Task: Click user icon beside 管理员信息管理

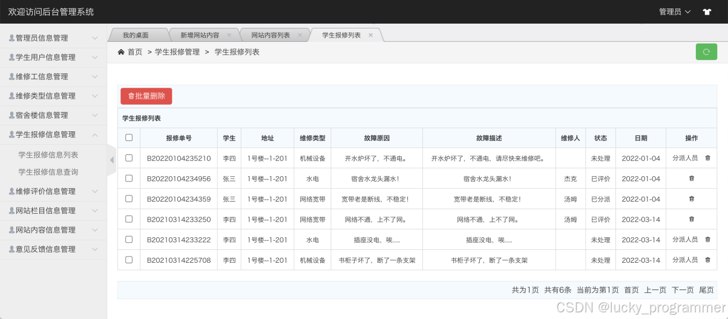Action: 11,38
